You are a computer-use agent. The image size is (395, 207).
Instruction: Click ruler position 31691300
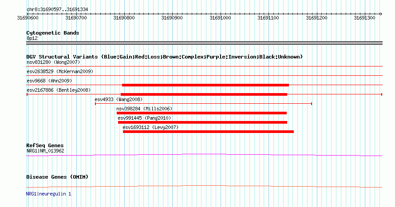point(364,18)
